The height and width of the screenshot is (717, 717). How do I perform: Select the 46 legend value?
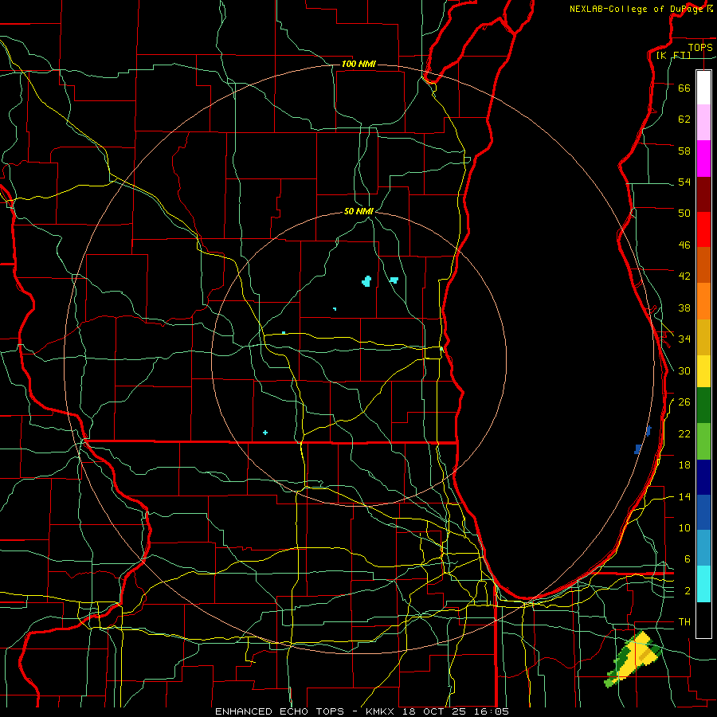point(684,245)
